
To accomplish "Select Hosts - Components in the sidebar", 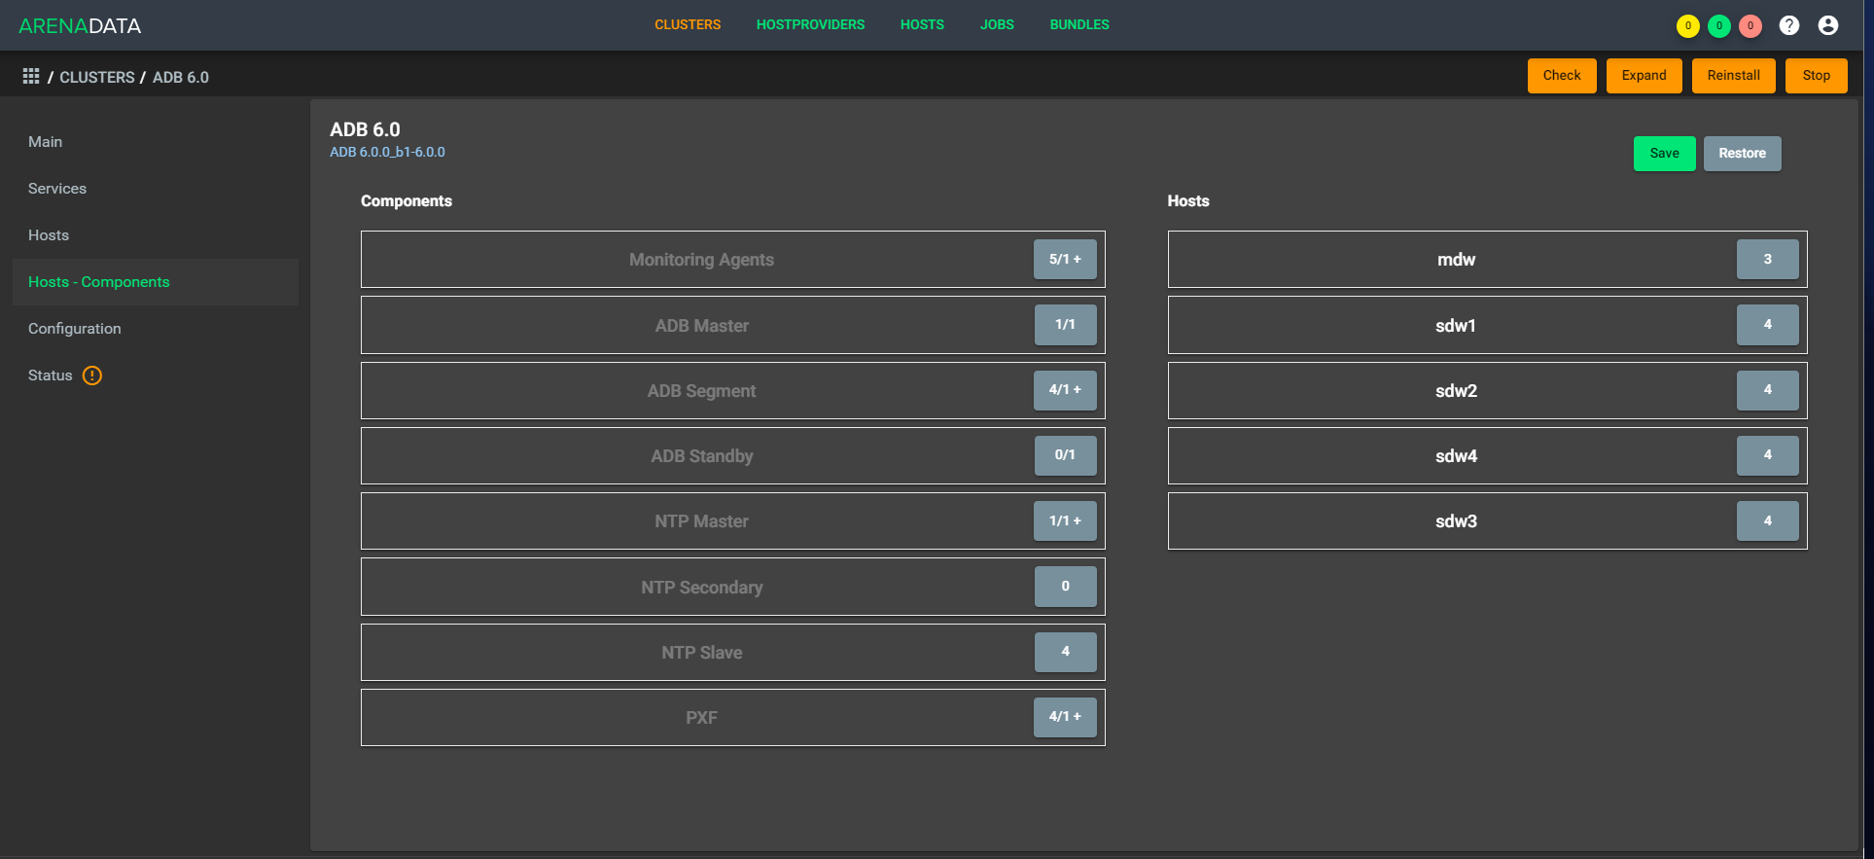I will (156, 282).
